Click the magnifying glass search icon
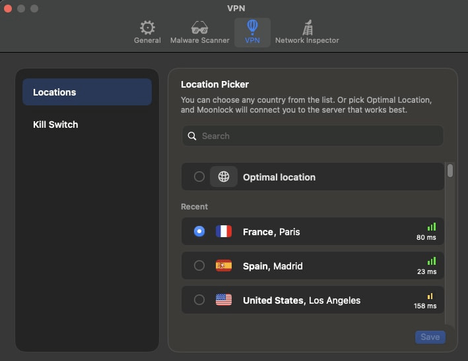Screen dimensions: 468x361 click(192, 136)
